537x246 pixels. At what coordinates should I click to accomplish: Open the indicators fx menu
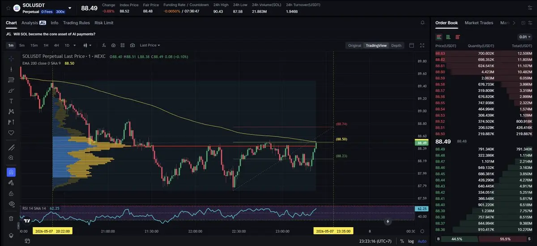[103, 45]
